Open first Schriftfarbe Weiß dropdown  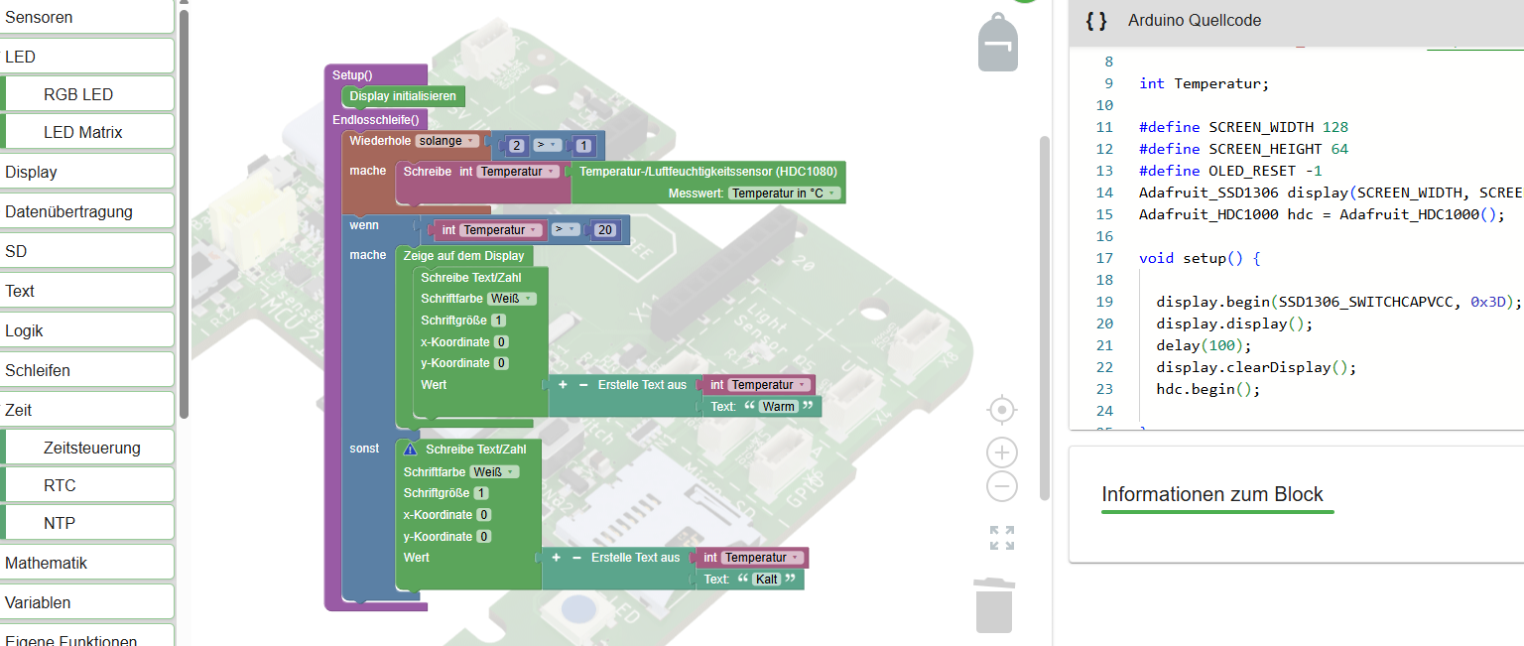(x=512, y=299)
